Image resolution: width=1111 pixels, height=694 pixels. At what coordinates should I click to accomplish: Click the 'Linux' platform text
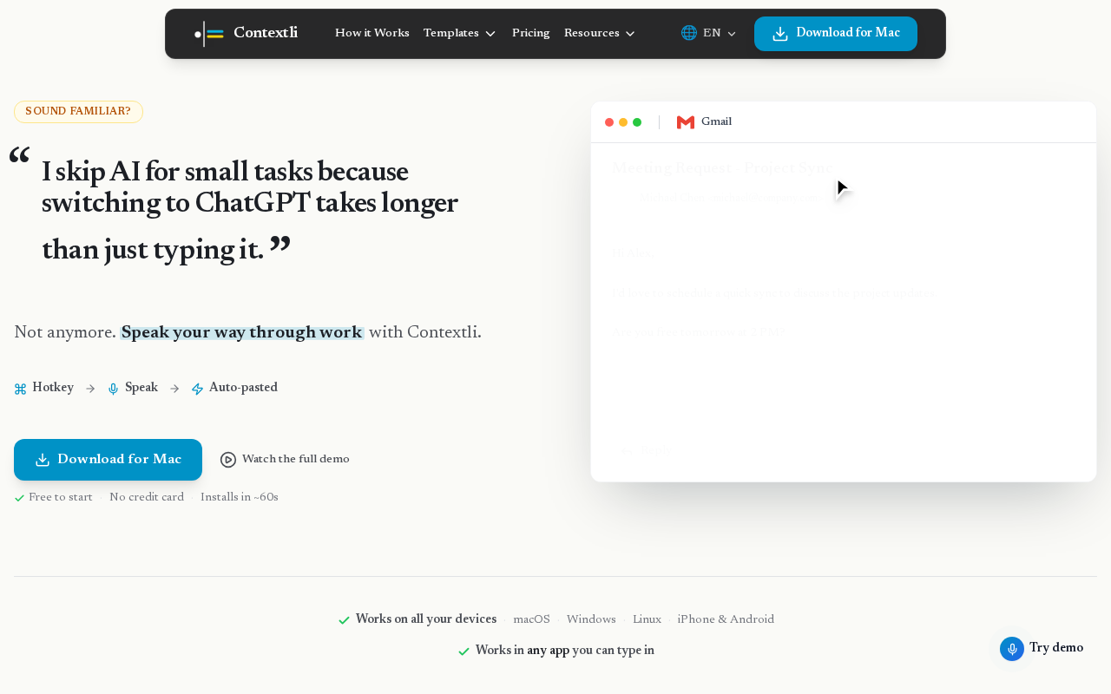[x=647, y=619]
